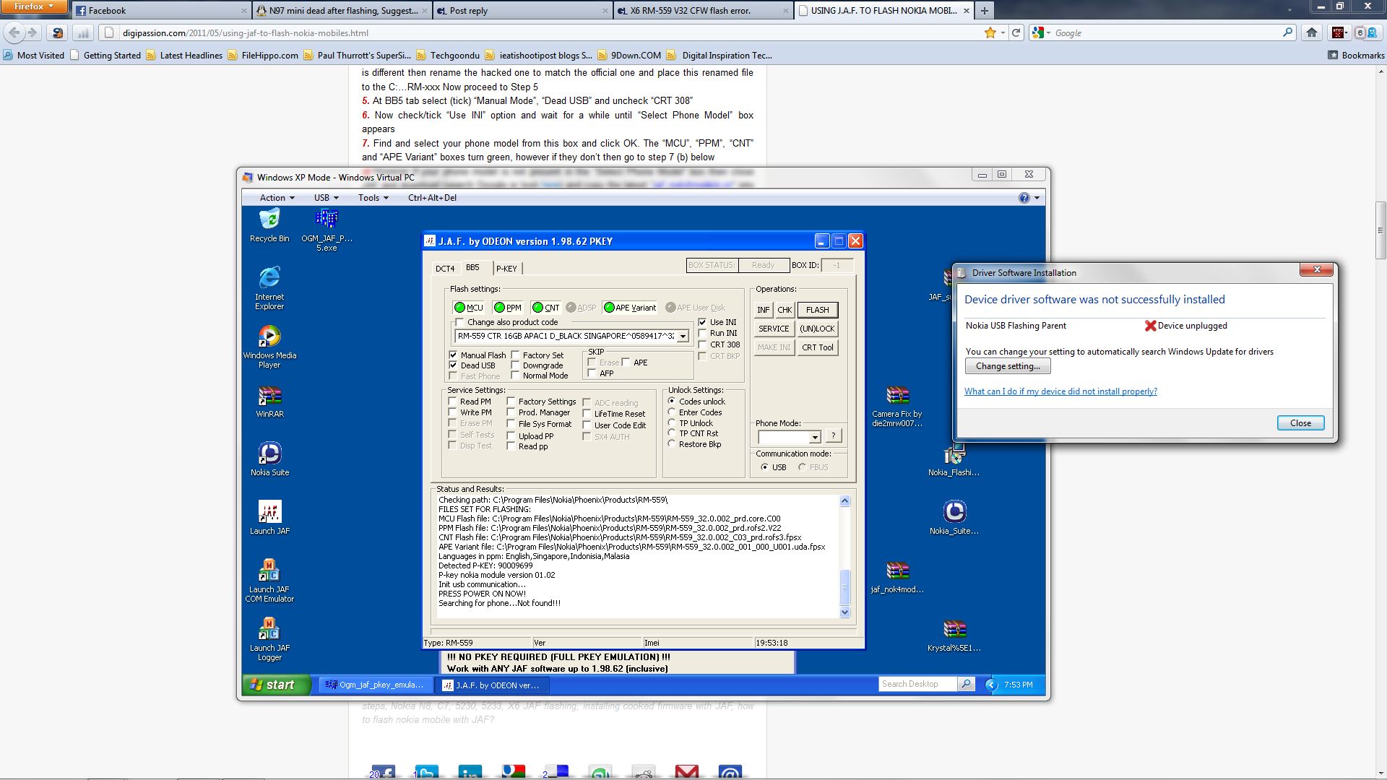Viewport: 1387px width, 780px height.
Task: Switch to the P-KEY tab
Action: [506, 269]
